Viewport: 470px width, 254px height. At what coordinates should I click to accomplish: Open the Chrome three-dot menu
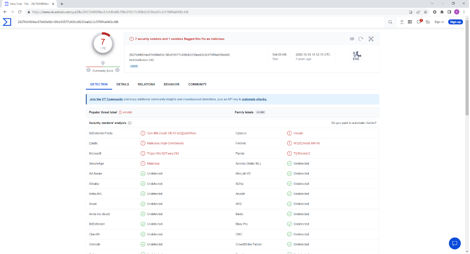[x=464, y=12]
